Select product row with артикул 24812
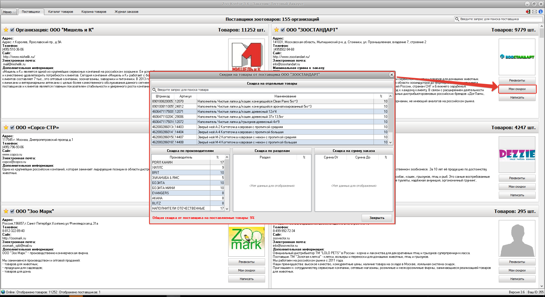 click(270, 106)
